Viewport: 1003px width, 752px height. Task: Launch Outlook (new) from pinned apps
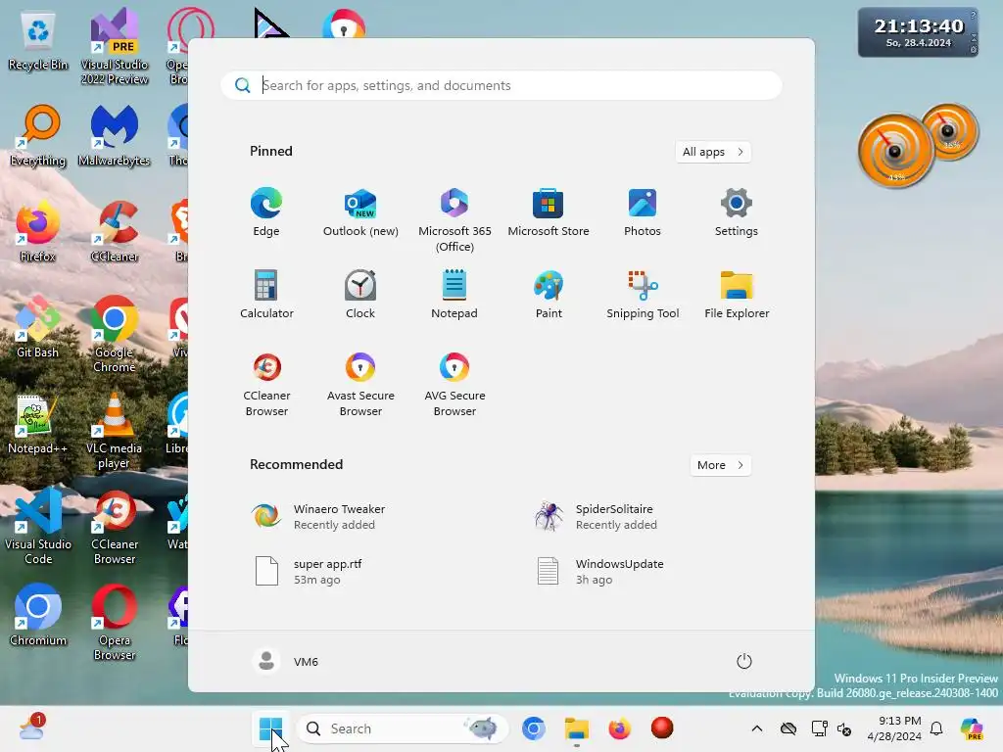(360, 212)
